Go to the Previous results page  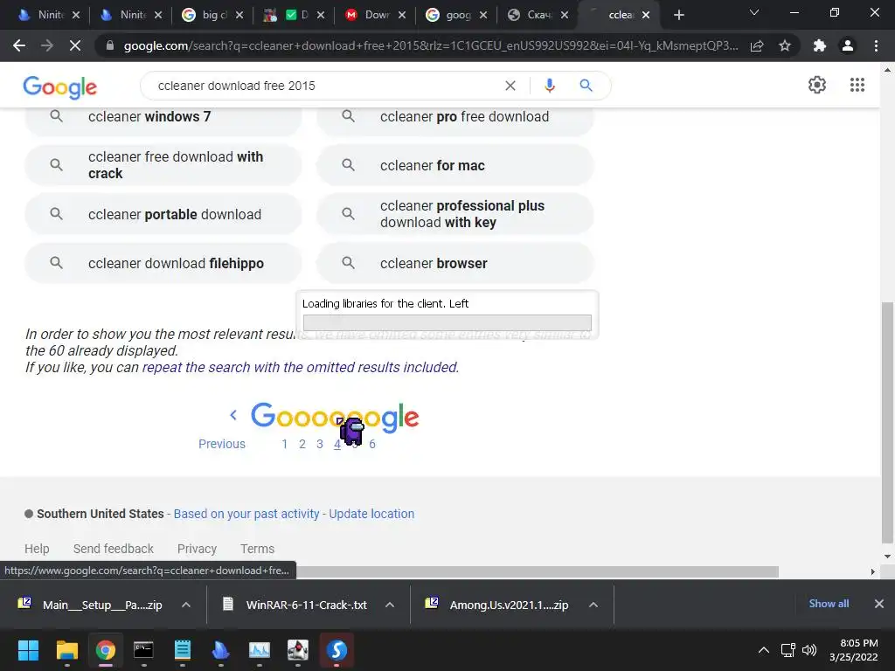[x=222, y=444]
